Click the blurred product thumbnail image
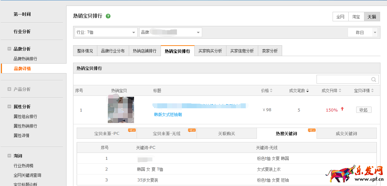387x186 pixels. pos(121,110)
